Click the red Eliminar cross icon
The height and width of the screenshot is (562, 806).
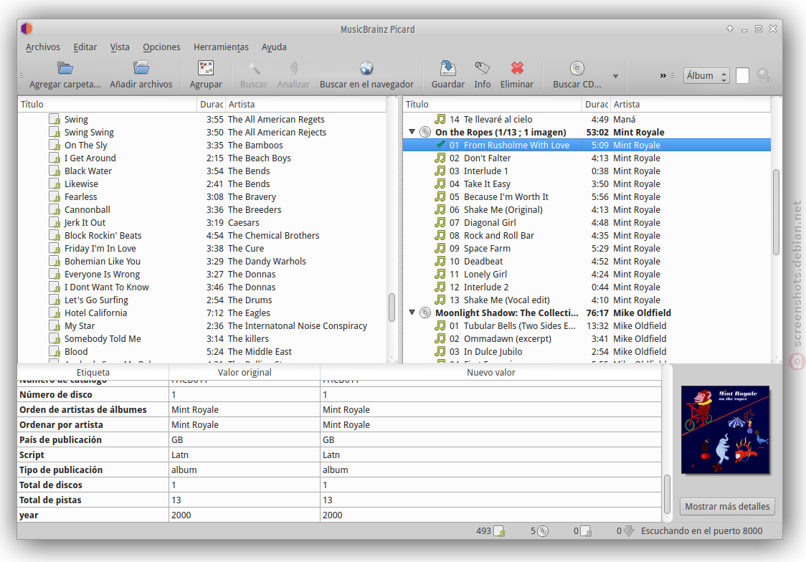[x=517, y=68]
